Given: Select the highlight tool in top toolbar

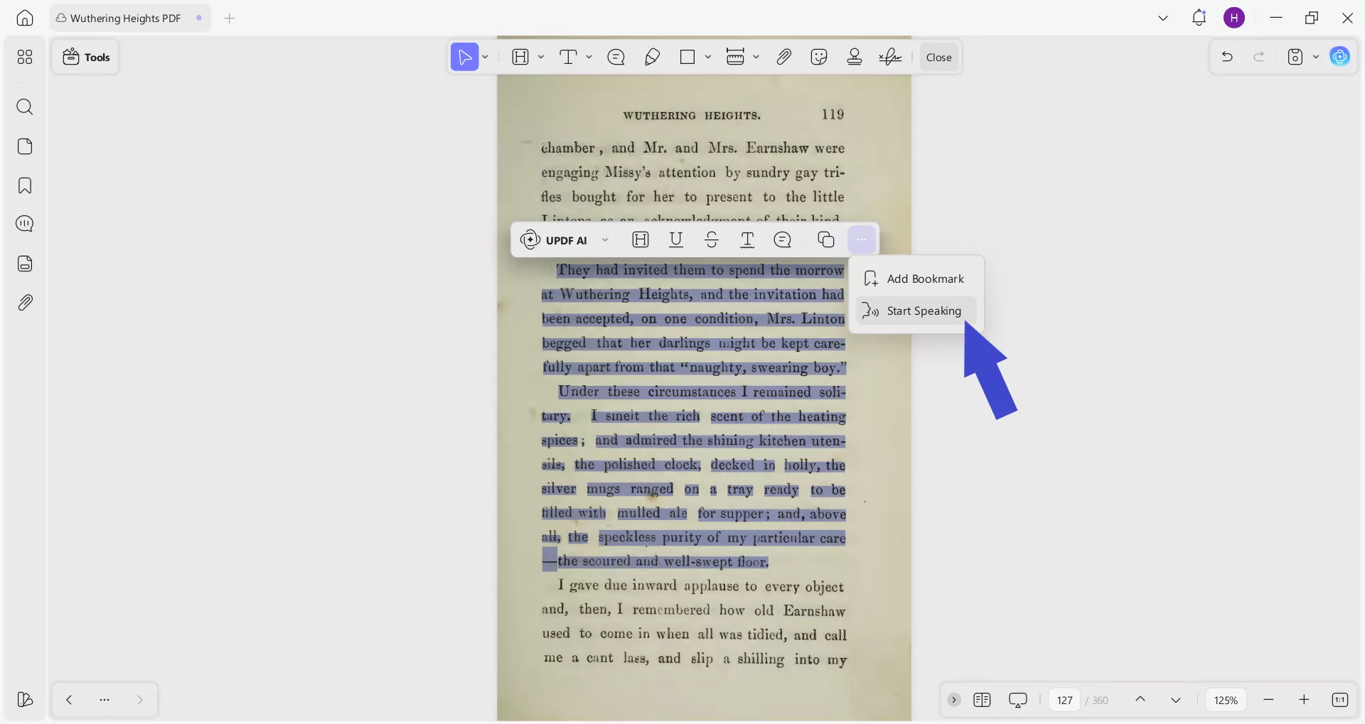Looking at the screenshot, I should (520, 57).
